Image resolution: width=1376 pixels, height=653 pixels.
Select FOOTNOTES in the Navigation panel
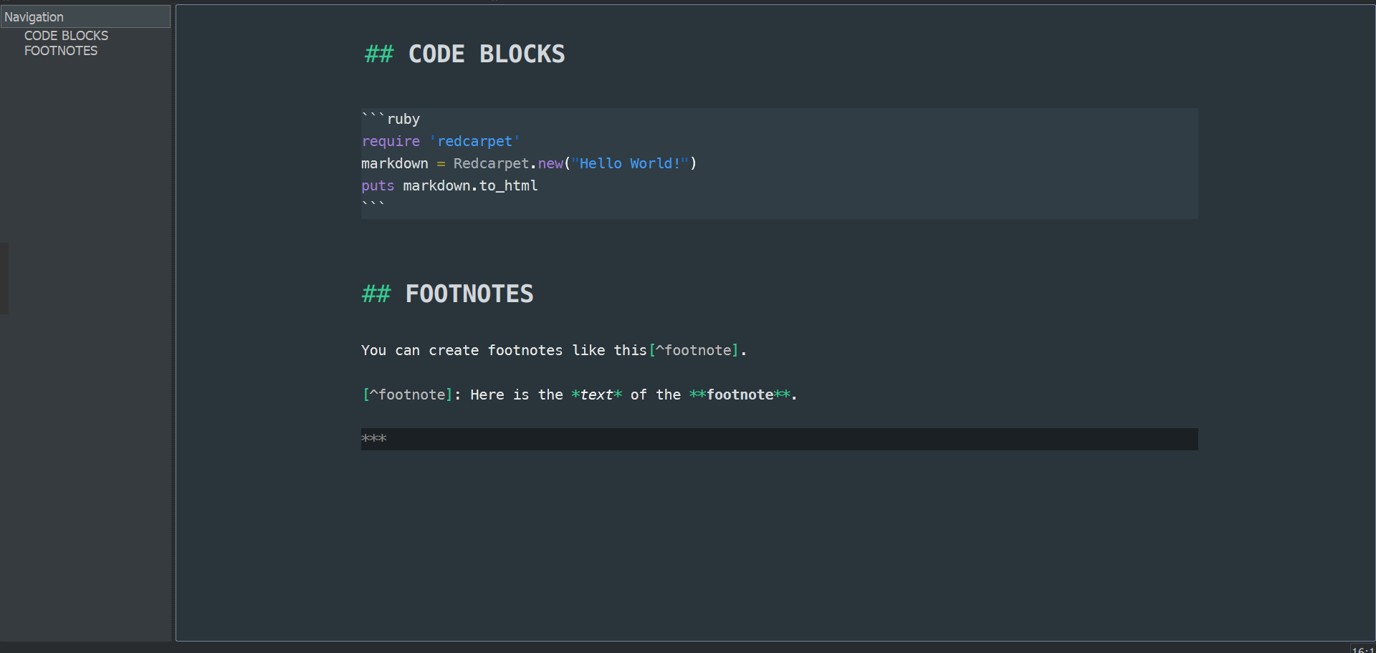[61, 51]
